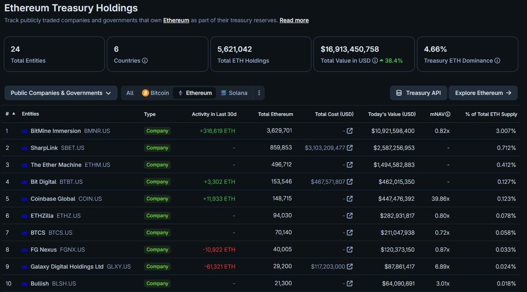
Task: Select the Solana tab
Action: 234,93
